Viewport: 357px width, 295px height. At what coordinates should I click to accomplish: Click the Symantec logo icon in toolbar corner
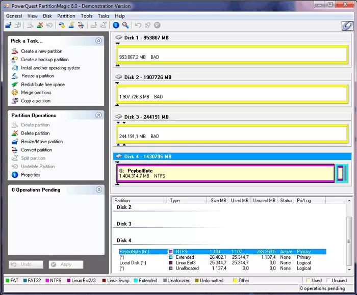tap(347, 25)
